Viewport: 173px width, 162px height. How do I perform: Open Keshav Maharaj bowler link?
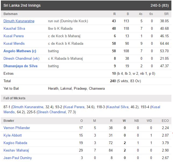[x=16, y=150]
